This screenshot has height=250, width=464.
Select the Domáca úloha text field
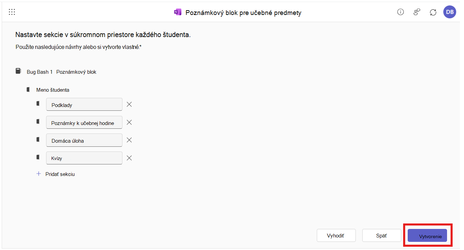click(x=84, y=140)
